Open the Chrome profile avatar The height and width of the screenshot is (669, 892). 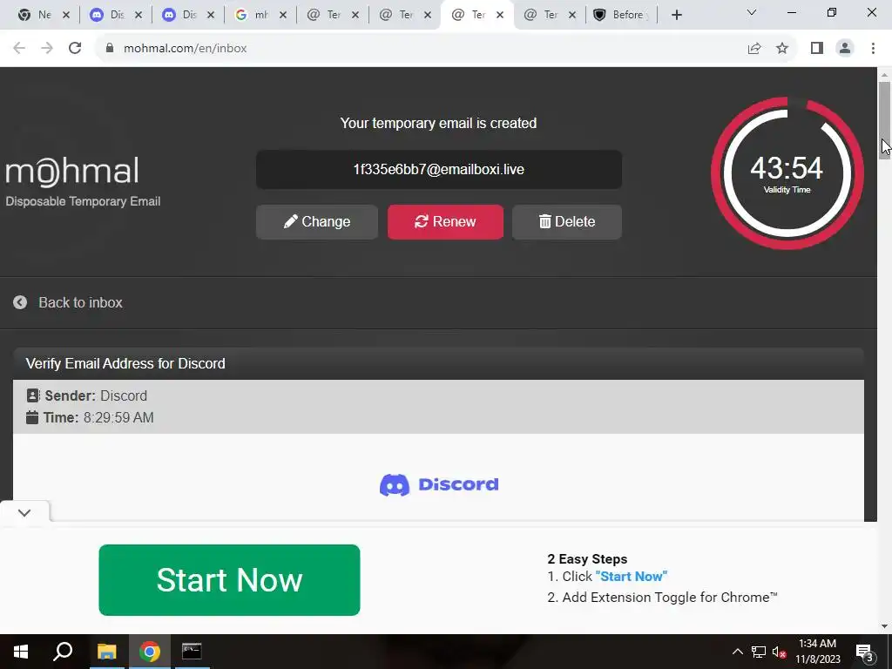(x=845, y=49)
